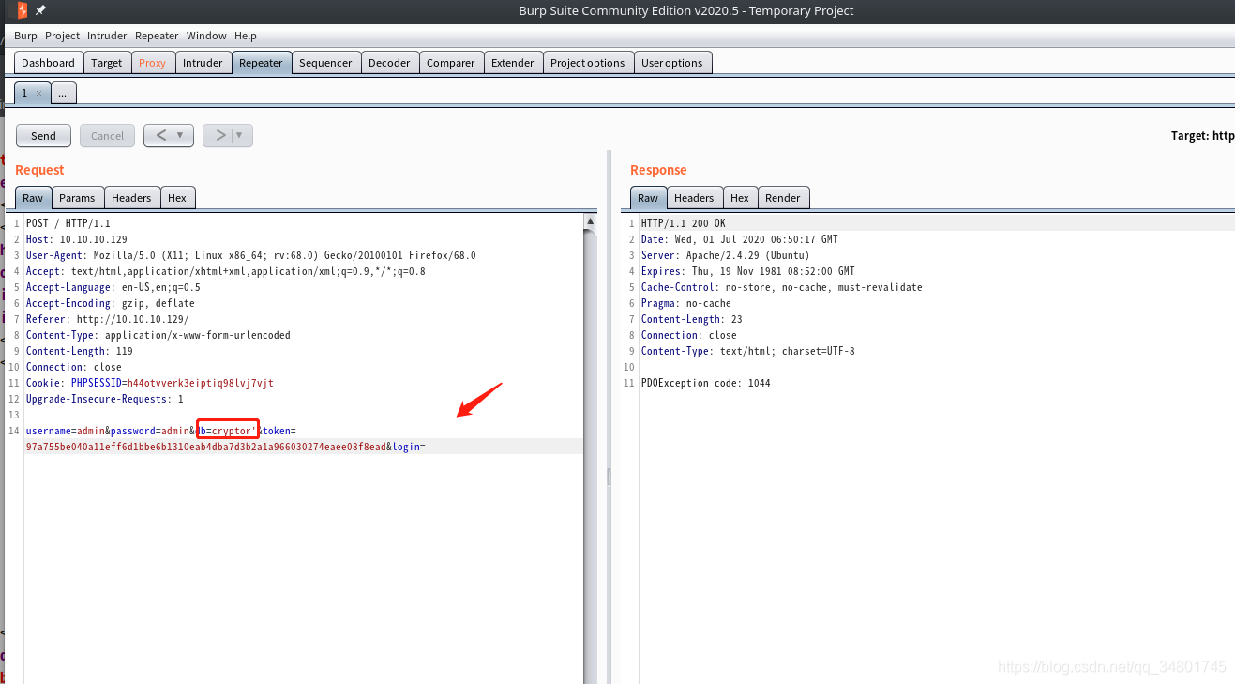
Task: Click the Host header value 10.10.10.129
Action: (x=93, y=239)
